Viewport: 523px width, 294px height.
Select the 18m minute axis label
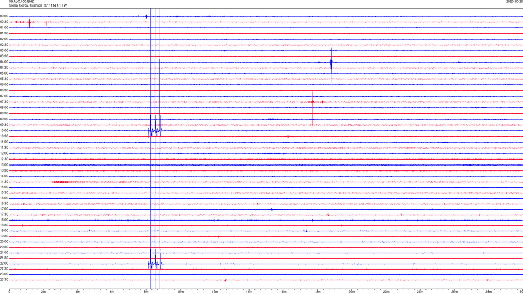tap(318, 292)
